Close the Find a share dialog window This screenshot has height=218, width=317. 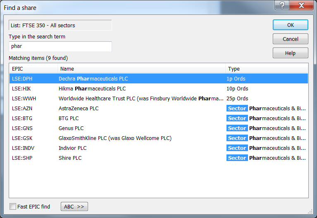point(301,5)
